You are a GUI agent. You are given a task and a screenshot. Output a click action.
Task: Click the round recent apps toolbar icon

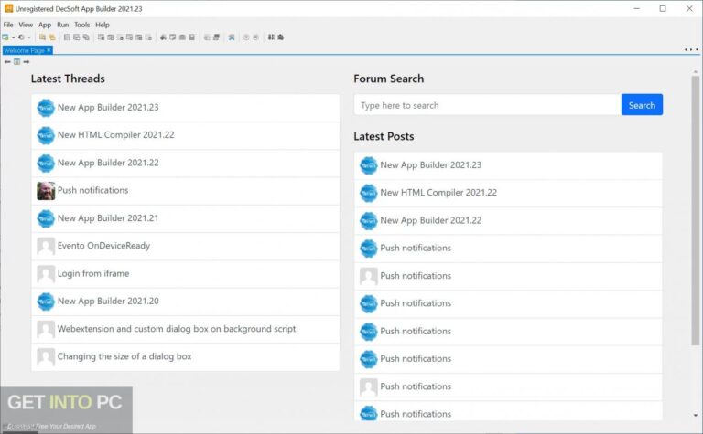point(21,37)
